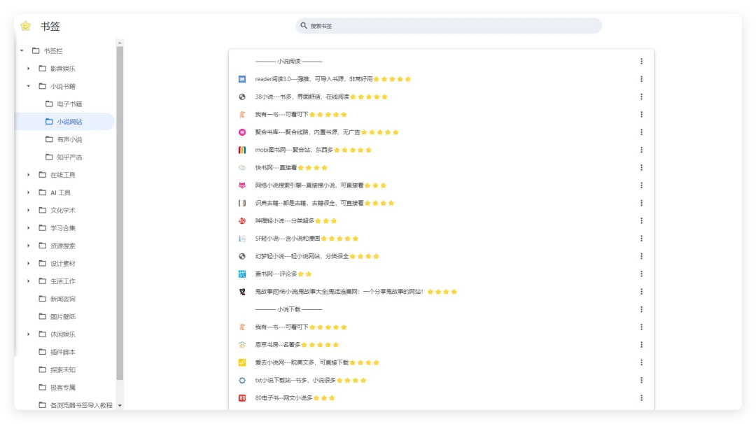Open more options for SF轻小说 bookmark

tap(641, 239)
